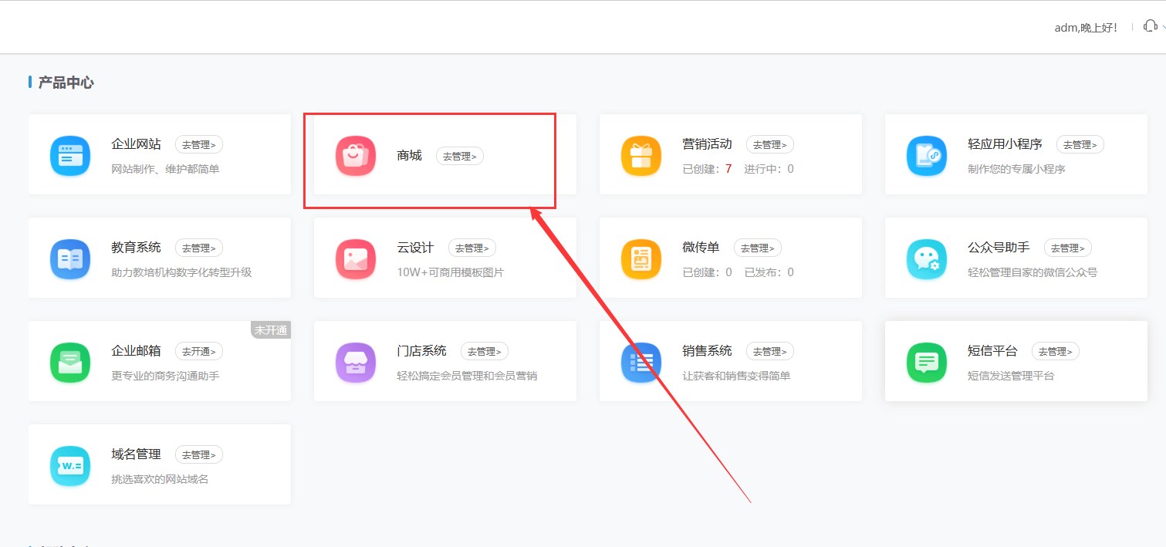Open the 云设计 image design icon

[356, 258]
